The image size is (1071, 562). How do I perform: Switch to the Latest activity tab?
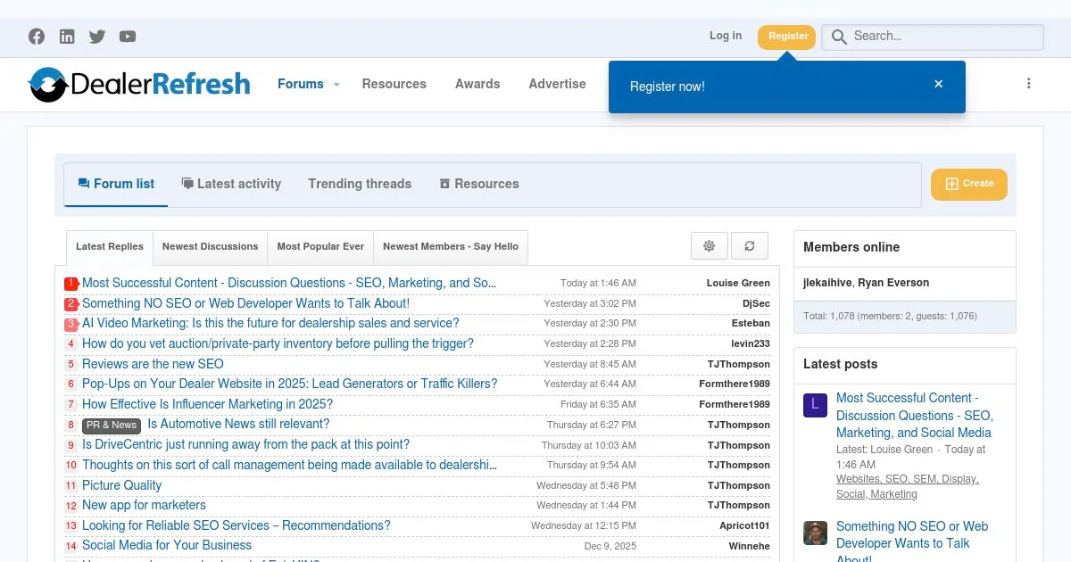(x=231, y=184)
